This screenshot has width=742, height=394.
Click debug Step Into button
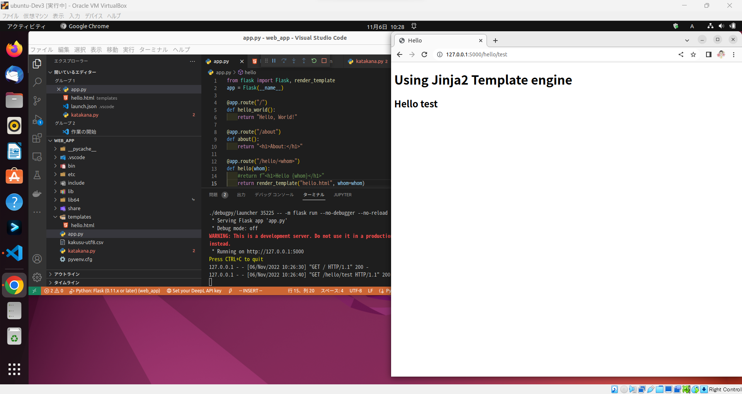294,61
